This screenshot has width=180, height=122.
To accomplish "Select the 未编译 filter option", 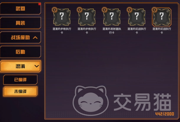I will click(x=20, y=91).
